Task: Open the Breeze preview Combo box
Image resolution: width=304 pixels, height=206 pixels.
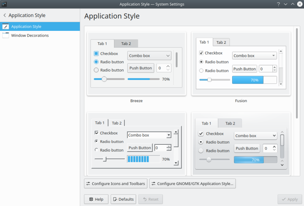Action: 149,56
